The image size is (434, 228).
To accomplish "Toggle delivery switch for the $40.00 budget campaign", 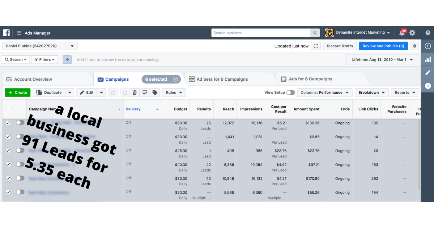I will tap(20, 164).
